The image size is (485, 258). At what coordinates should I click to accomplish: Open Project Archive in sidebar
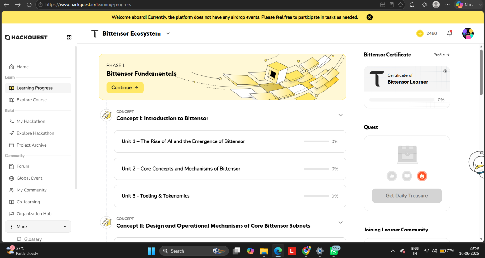tap(38, 145)
